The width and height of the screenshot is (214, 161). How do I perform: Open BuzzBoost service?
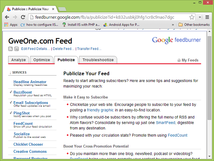point(23,92)
